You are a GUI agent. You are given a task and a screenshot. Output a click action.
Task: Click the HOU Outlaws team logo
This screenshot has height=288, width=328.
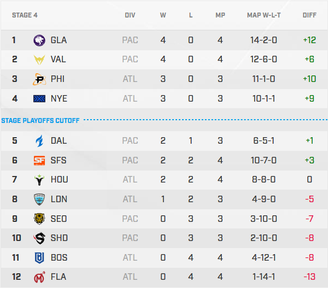[x=39, y=180]
